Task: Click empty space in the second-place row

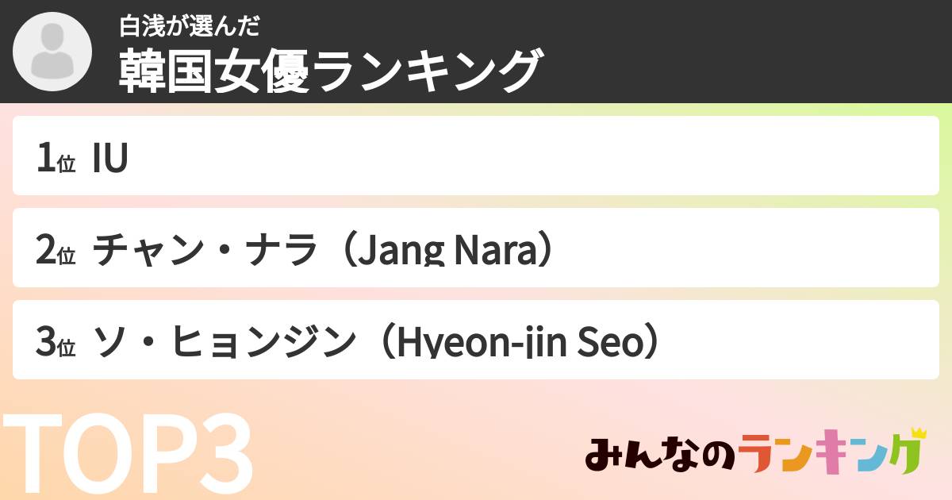Action: pyautogui.click(x=754, y=248)
